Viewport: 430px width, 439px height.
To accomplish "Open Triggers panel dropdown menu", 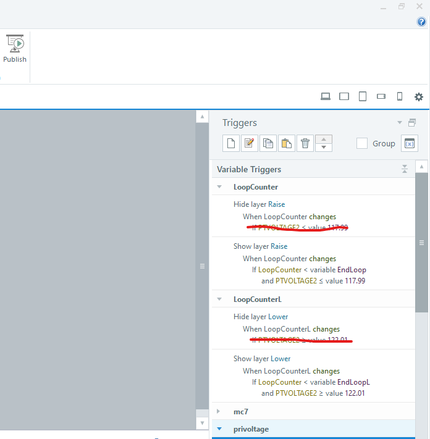I will [400, 122].
